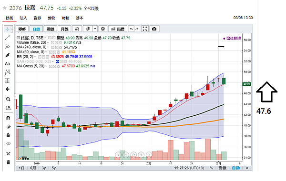Click the compare symbols scale icon
Screen dimensions: 286x181
(x=77, y=29)
